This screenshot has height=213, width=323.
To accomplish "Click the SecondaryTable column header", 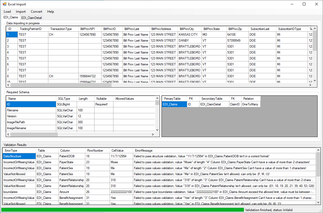I will tap(214, 99).
